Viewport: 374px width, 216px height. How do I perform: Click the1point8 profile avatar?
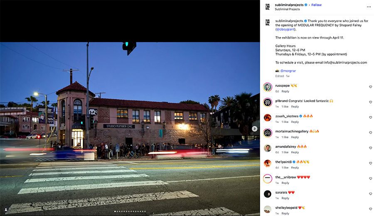click(267, 164)
